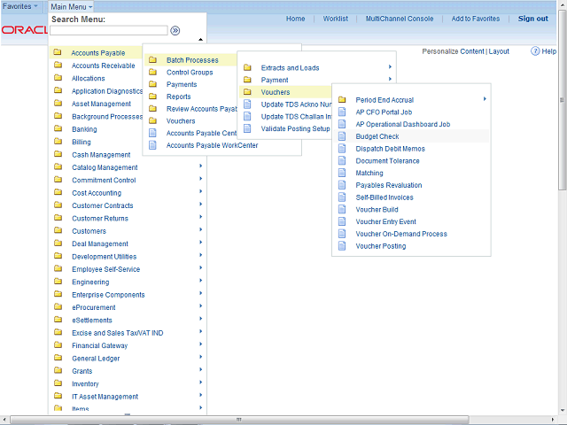Open the Worklist link

click(335, 19)
